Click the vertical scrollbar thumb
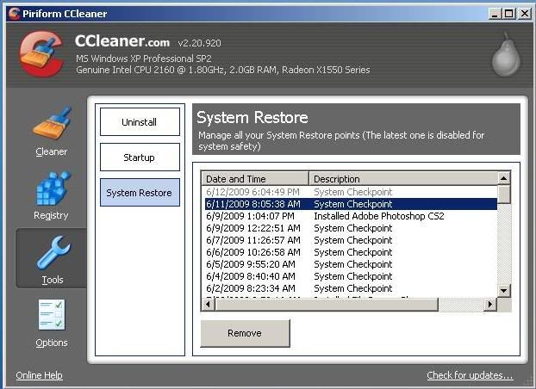The image size is (536, 389). coord(504,194)
